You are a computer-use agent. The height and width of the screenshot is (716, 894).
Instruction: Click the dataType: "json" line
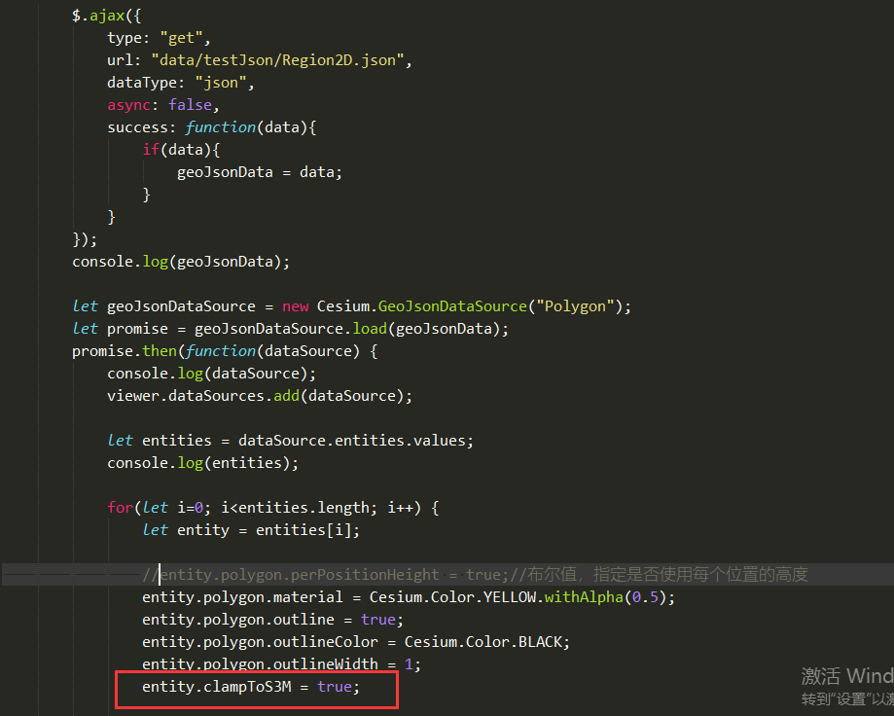[x=181, y=84]
